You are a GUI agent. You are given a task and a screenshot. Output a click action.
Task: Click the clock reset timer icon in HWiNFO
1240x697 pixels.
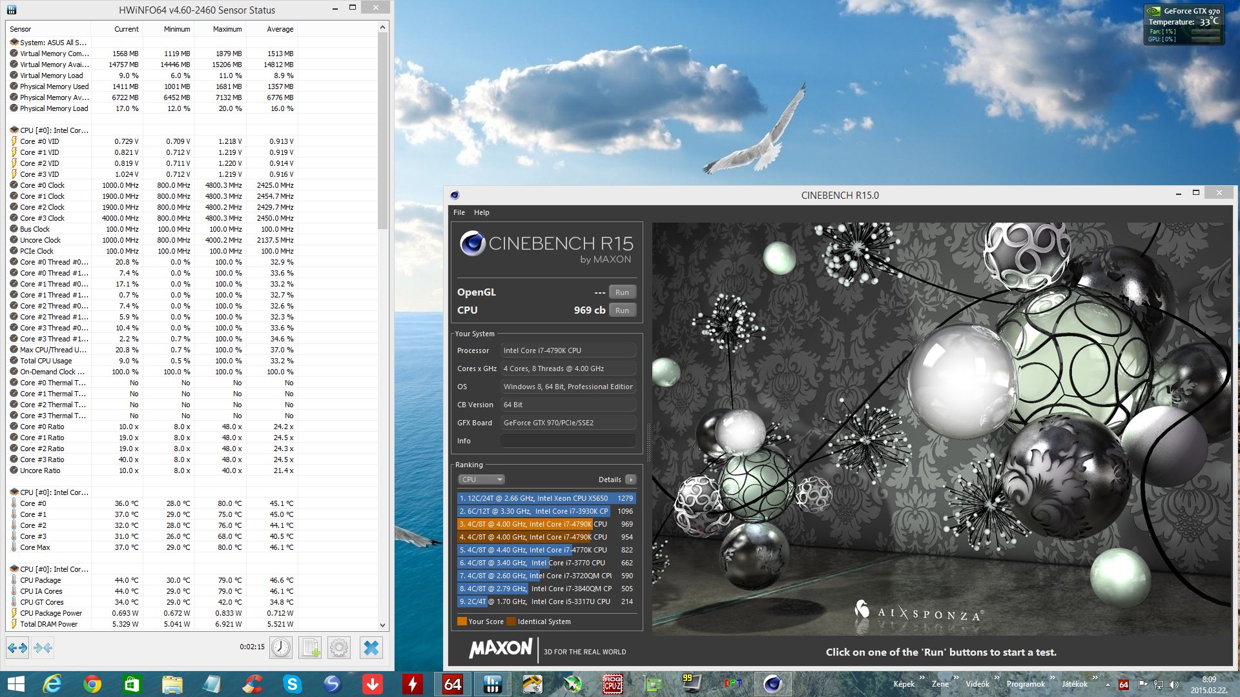pos(281,647)
